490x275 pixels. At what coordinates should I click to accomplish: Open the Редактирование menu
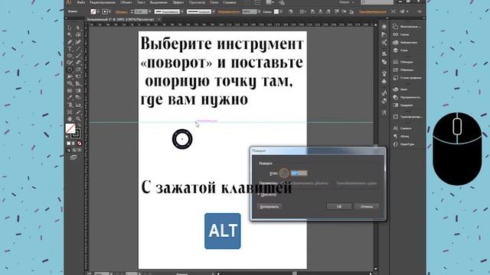pyautogui.click(x=103, y=2)
